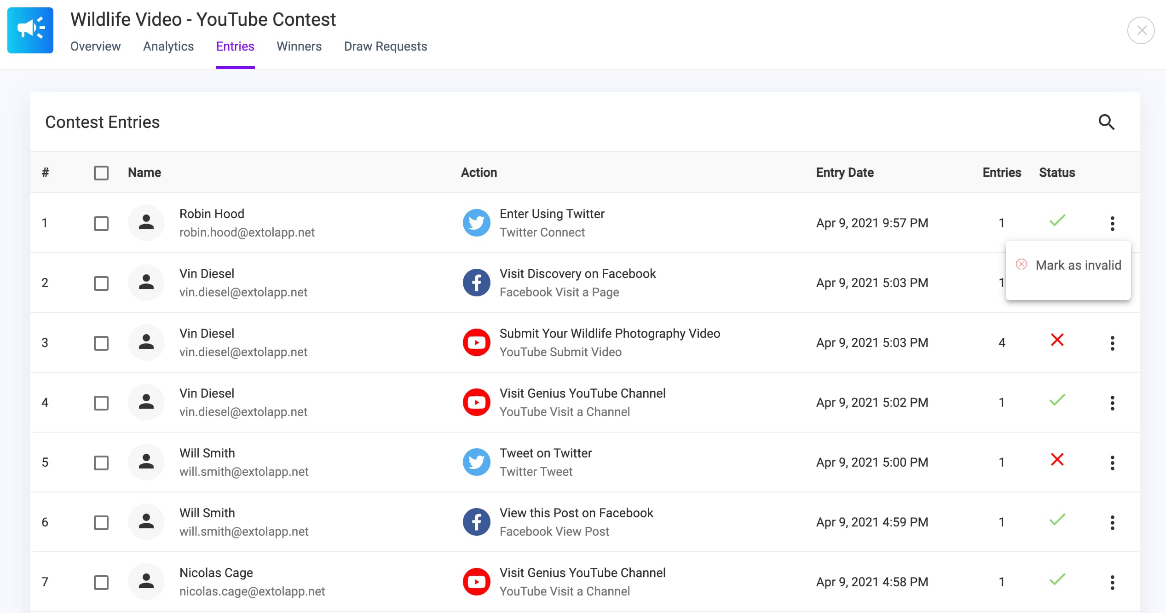Open the search magnifier in Contest Entries
Image resolution: width=1165 pixels, height=613 pixels.
(1106, 122)
